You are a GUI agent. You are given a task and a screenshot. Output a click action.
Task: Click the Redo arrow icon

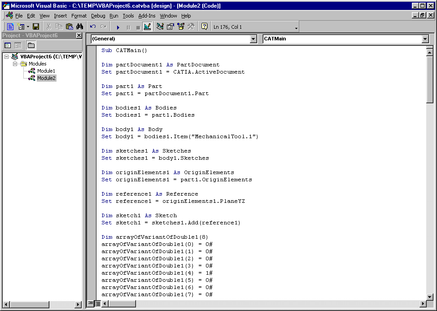point(103,27)
